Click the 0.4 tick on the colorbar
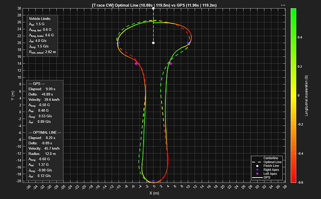 point(300,37)
